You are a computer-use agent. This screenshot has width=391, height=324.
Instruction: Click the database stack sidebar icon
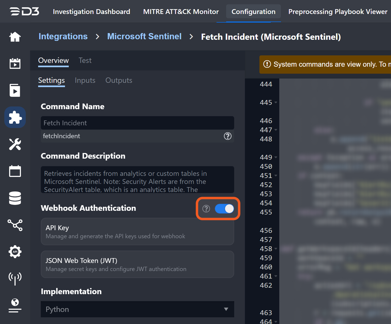click(15, 198)
